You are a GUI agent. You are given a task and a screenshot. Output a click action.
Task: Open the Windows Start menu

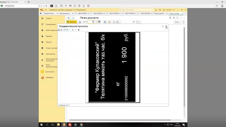pos(41,125)
